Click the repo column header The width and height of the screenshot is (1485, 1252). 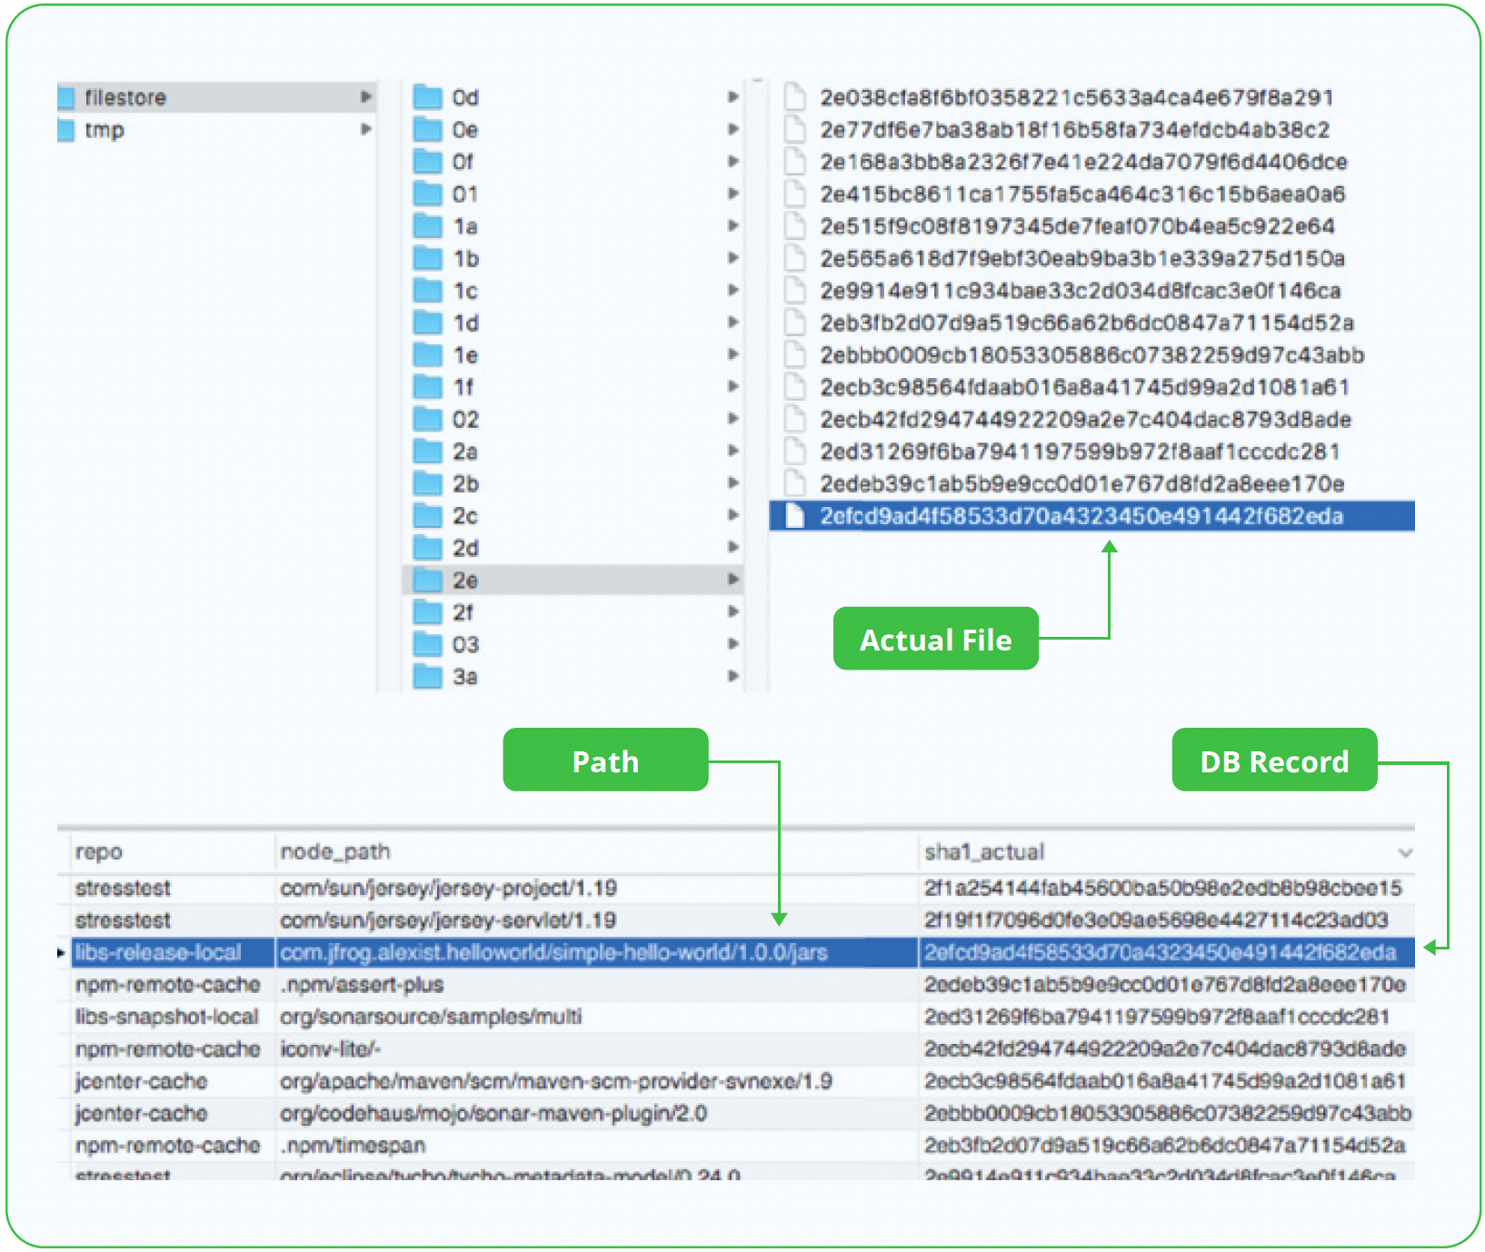click(x=100, y=852)
